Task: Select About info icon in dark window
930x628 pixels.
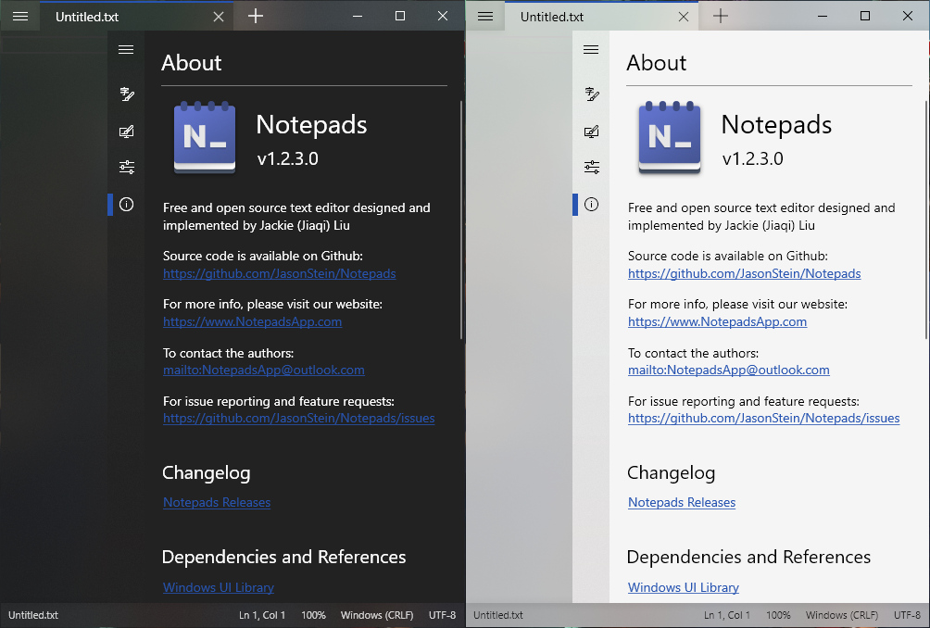Action: [x=126, y=205]
